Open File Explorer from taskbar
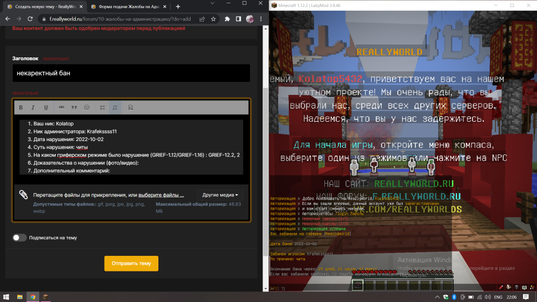 pyautogui.click(x=19, y=297)
